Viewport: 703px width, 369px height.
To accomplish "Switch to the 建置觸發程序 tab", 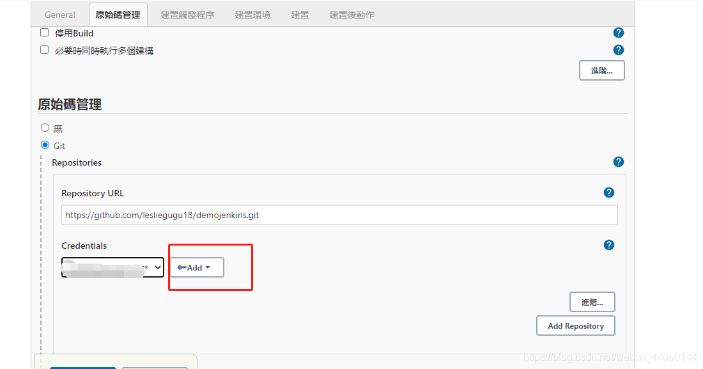I will point(187,15).
